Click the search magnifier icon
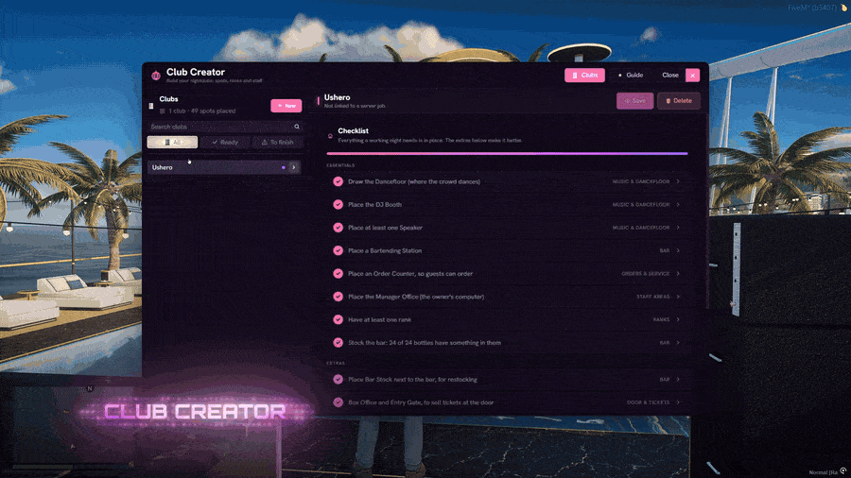This screenshot has width=851, height=478. 297,127
